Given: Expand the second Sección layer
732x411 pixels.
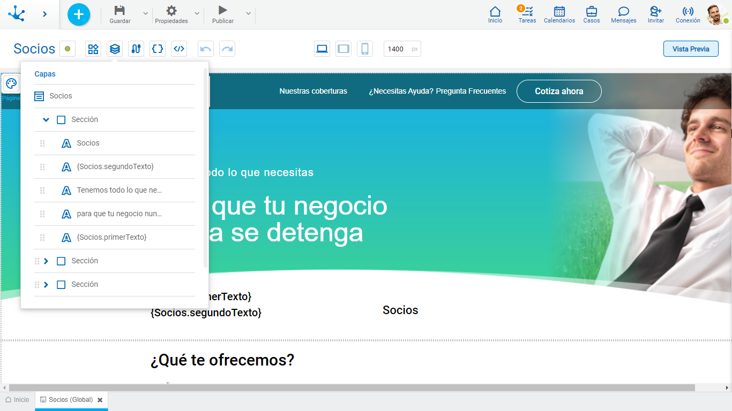Looking at the screenshot, I should click(46, 261).
